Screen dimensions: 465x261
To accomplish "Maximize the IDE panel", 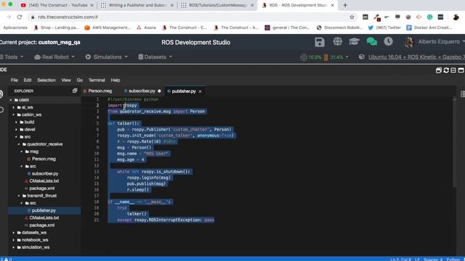I will [461, 70].
